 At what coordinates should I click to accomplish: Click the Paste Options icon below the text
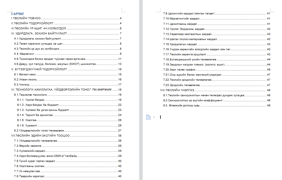click(148, 117)
